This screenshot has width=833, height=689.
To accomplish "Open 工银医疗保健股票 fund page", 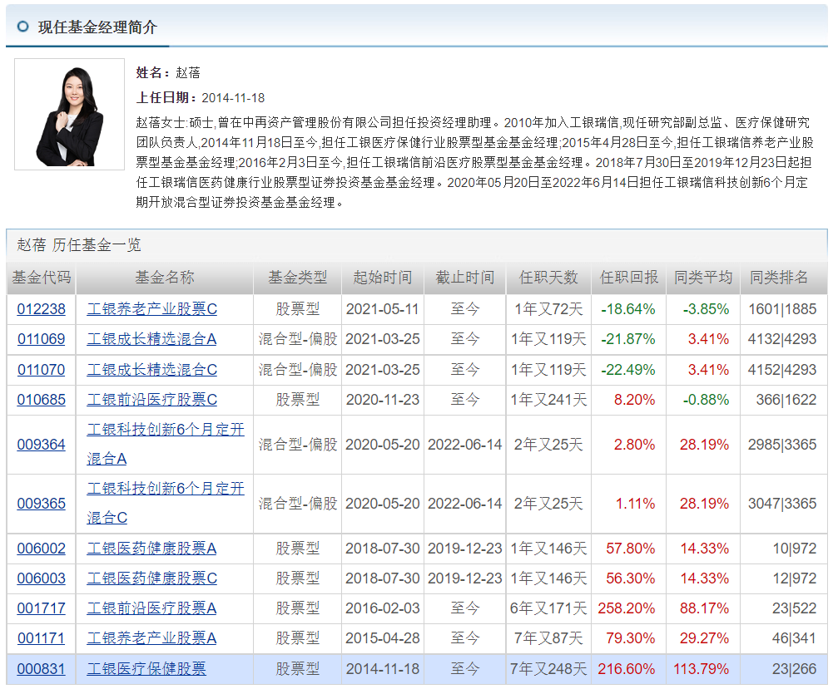I will [x=146, y=669].
